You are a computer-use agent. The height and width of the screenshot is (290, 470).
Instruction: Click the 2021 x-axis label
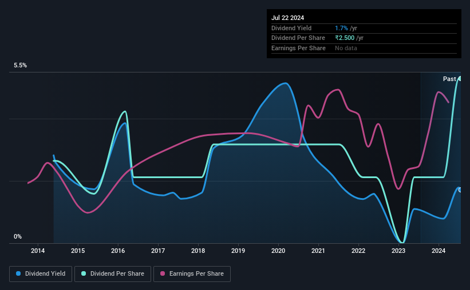318,251
